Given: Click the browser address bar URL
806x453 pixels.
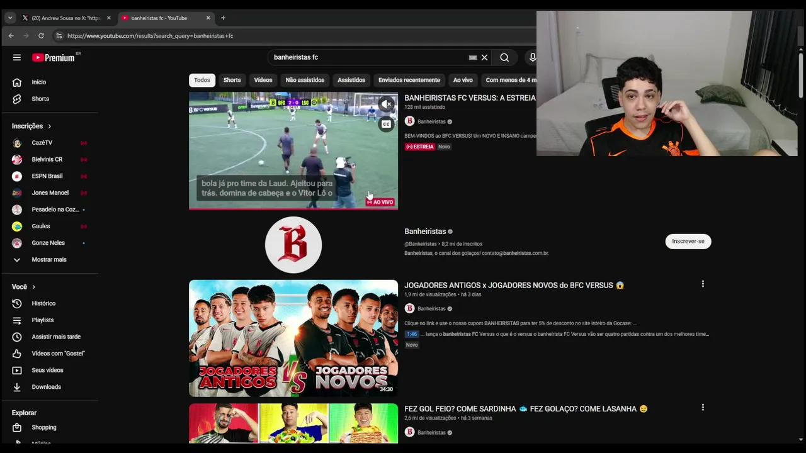Looking at the screenshot, I should [x=150, y=36].
